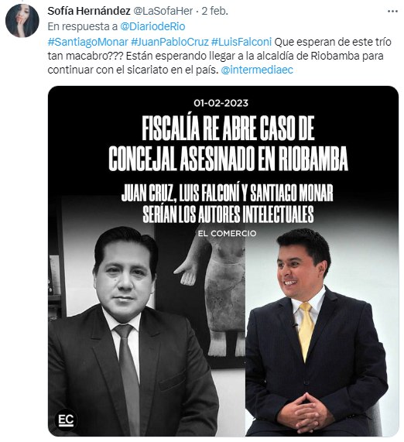
Task: Visit the @DiariodeRio profile link
Action: tap(152, 26)
